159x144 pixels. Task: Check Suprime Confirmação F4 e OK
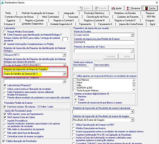pyautogui.click(x=74, y=135)
